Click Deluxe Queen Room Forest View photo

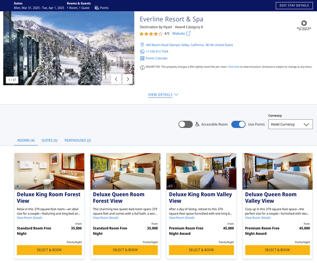click(x=125, y=171)
